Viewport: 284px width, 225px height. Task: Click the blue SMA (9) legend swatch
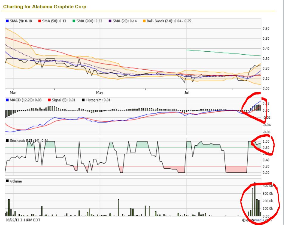point(7,21)
